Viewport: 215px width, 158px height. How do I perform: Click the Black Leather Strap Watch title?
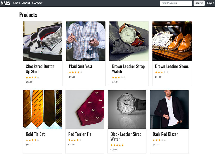[126, 137]
